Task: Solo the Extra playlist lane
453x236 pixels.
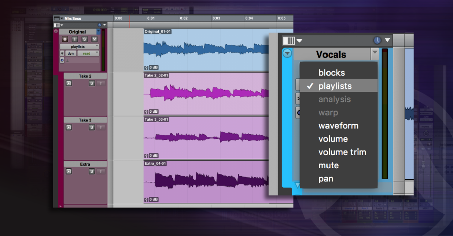Action: point(92,171)
